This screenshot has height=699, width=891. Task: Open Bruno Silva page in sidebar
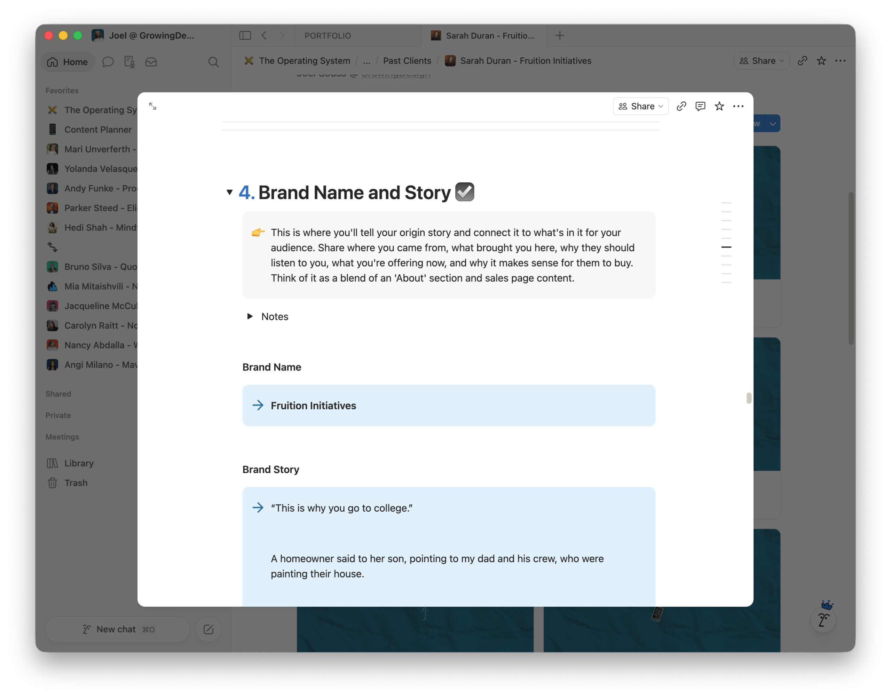point(91,267)
